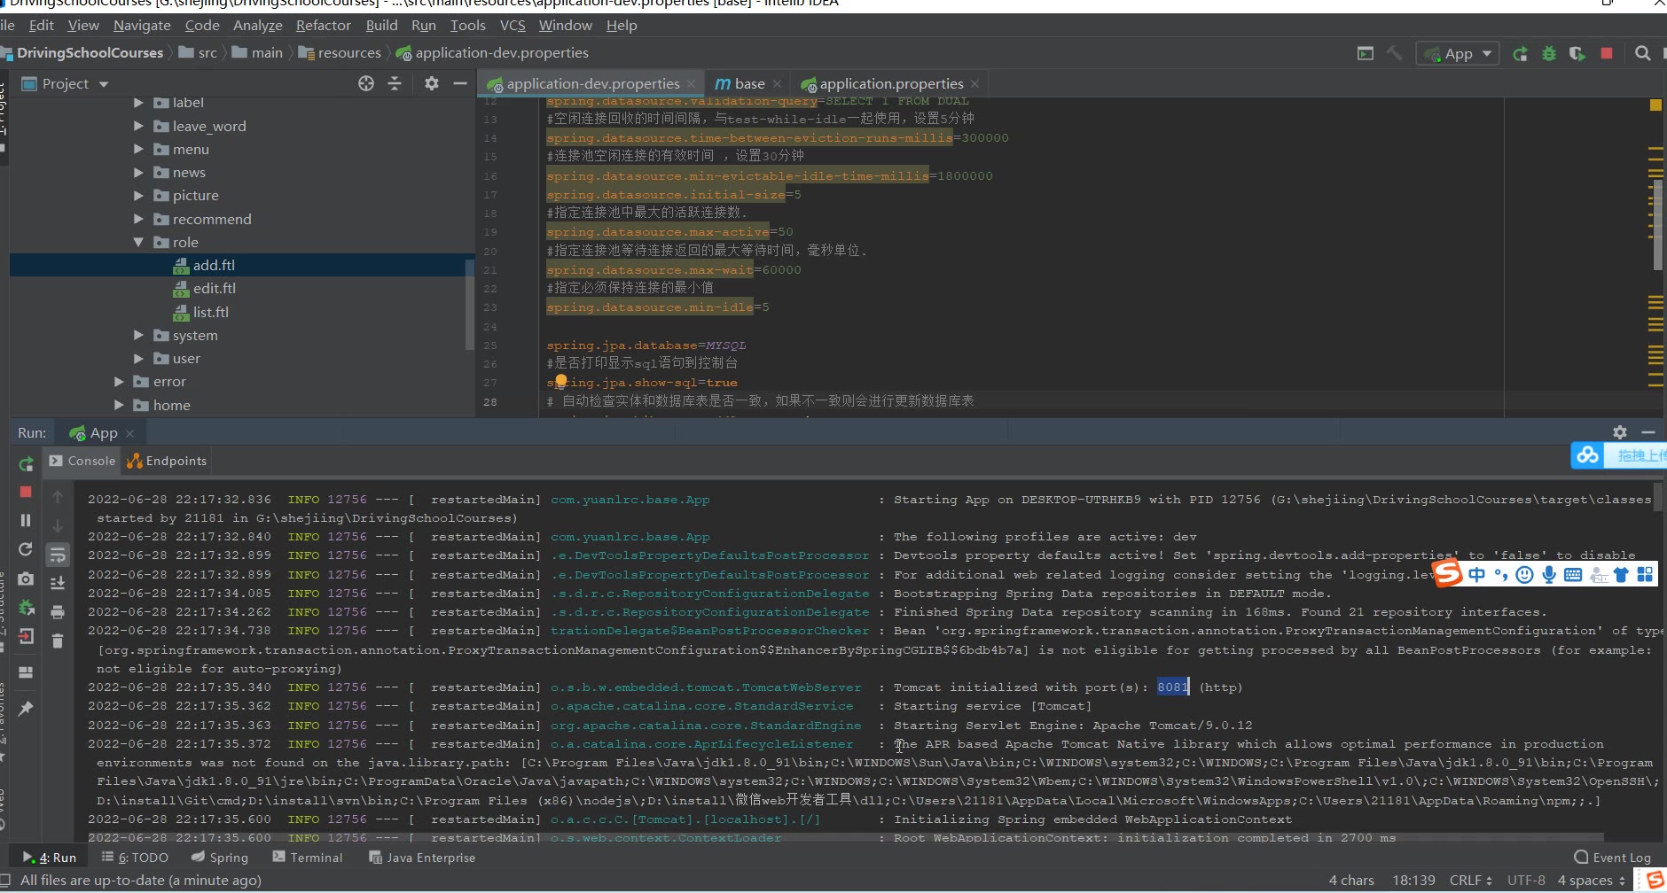Select edit.ftl in the project tree
Viewport: 1667px width, 893px height.
pyautogui.click(x=214, y=289)
